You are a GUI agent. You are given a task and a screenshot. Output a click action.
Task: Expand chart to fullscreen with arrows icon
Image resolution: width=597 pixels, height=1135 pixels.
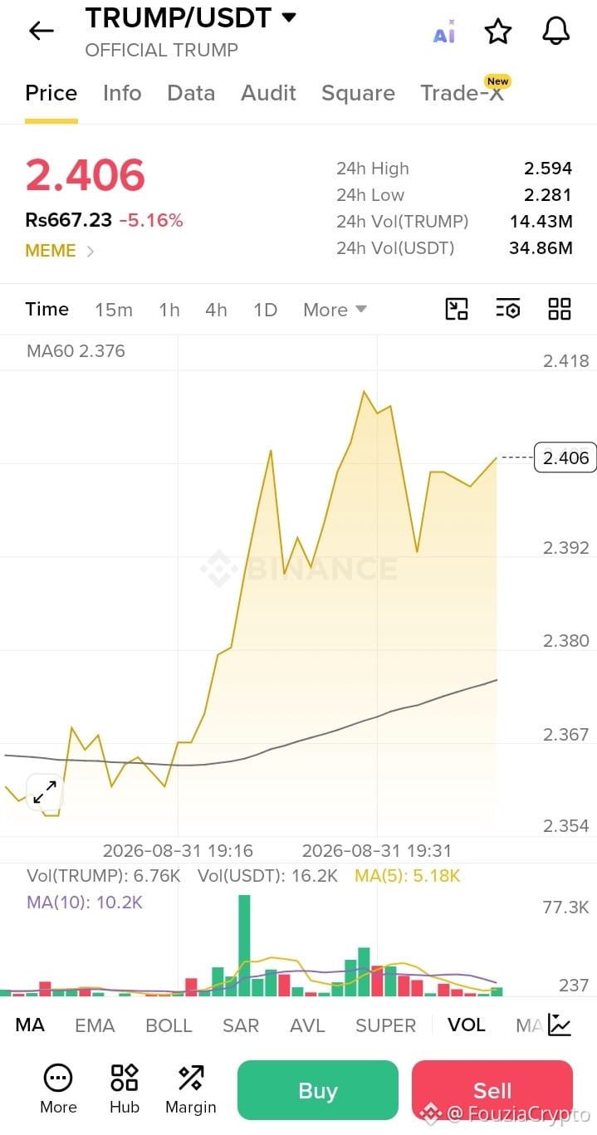point(45,792)
